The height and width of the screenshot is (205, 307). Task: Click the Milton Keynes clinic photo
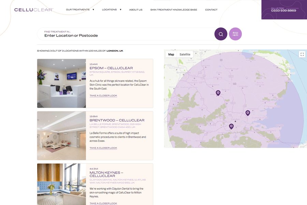point(61,184)
